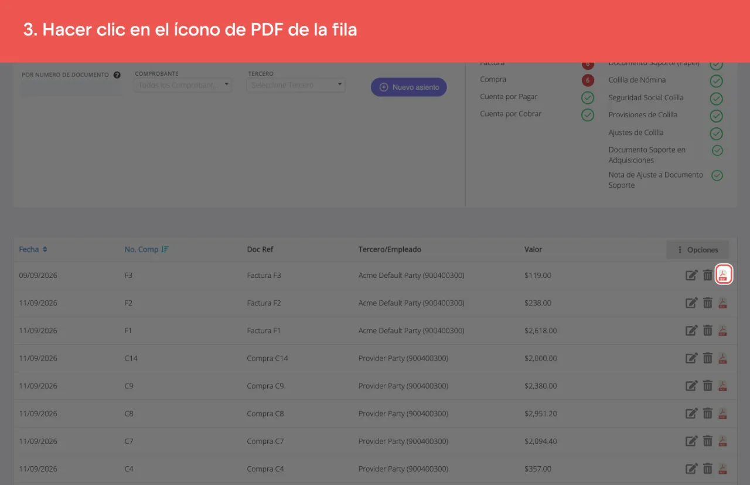Delete the F2 entry
Viewport: 750px width, 485px height.
(x=708, y=303)
